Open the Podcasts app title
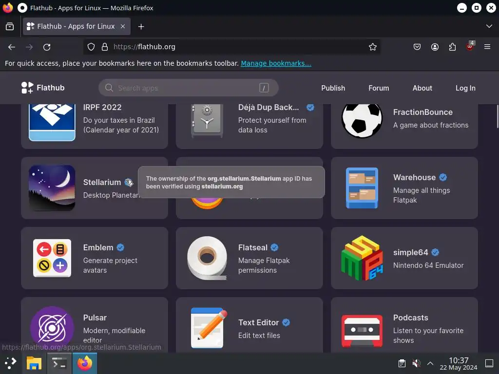 click(x=410, y=318)
